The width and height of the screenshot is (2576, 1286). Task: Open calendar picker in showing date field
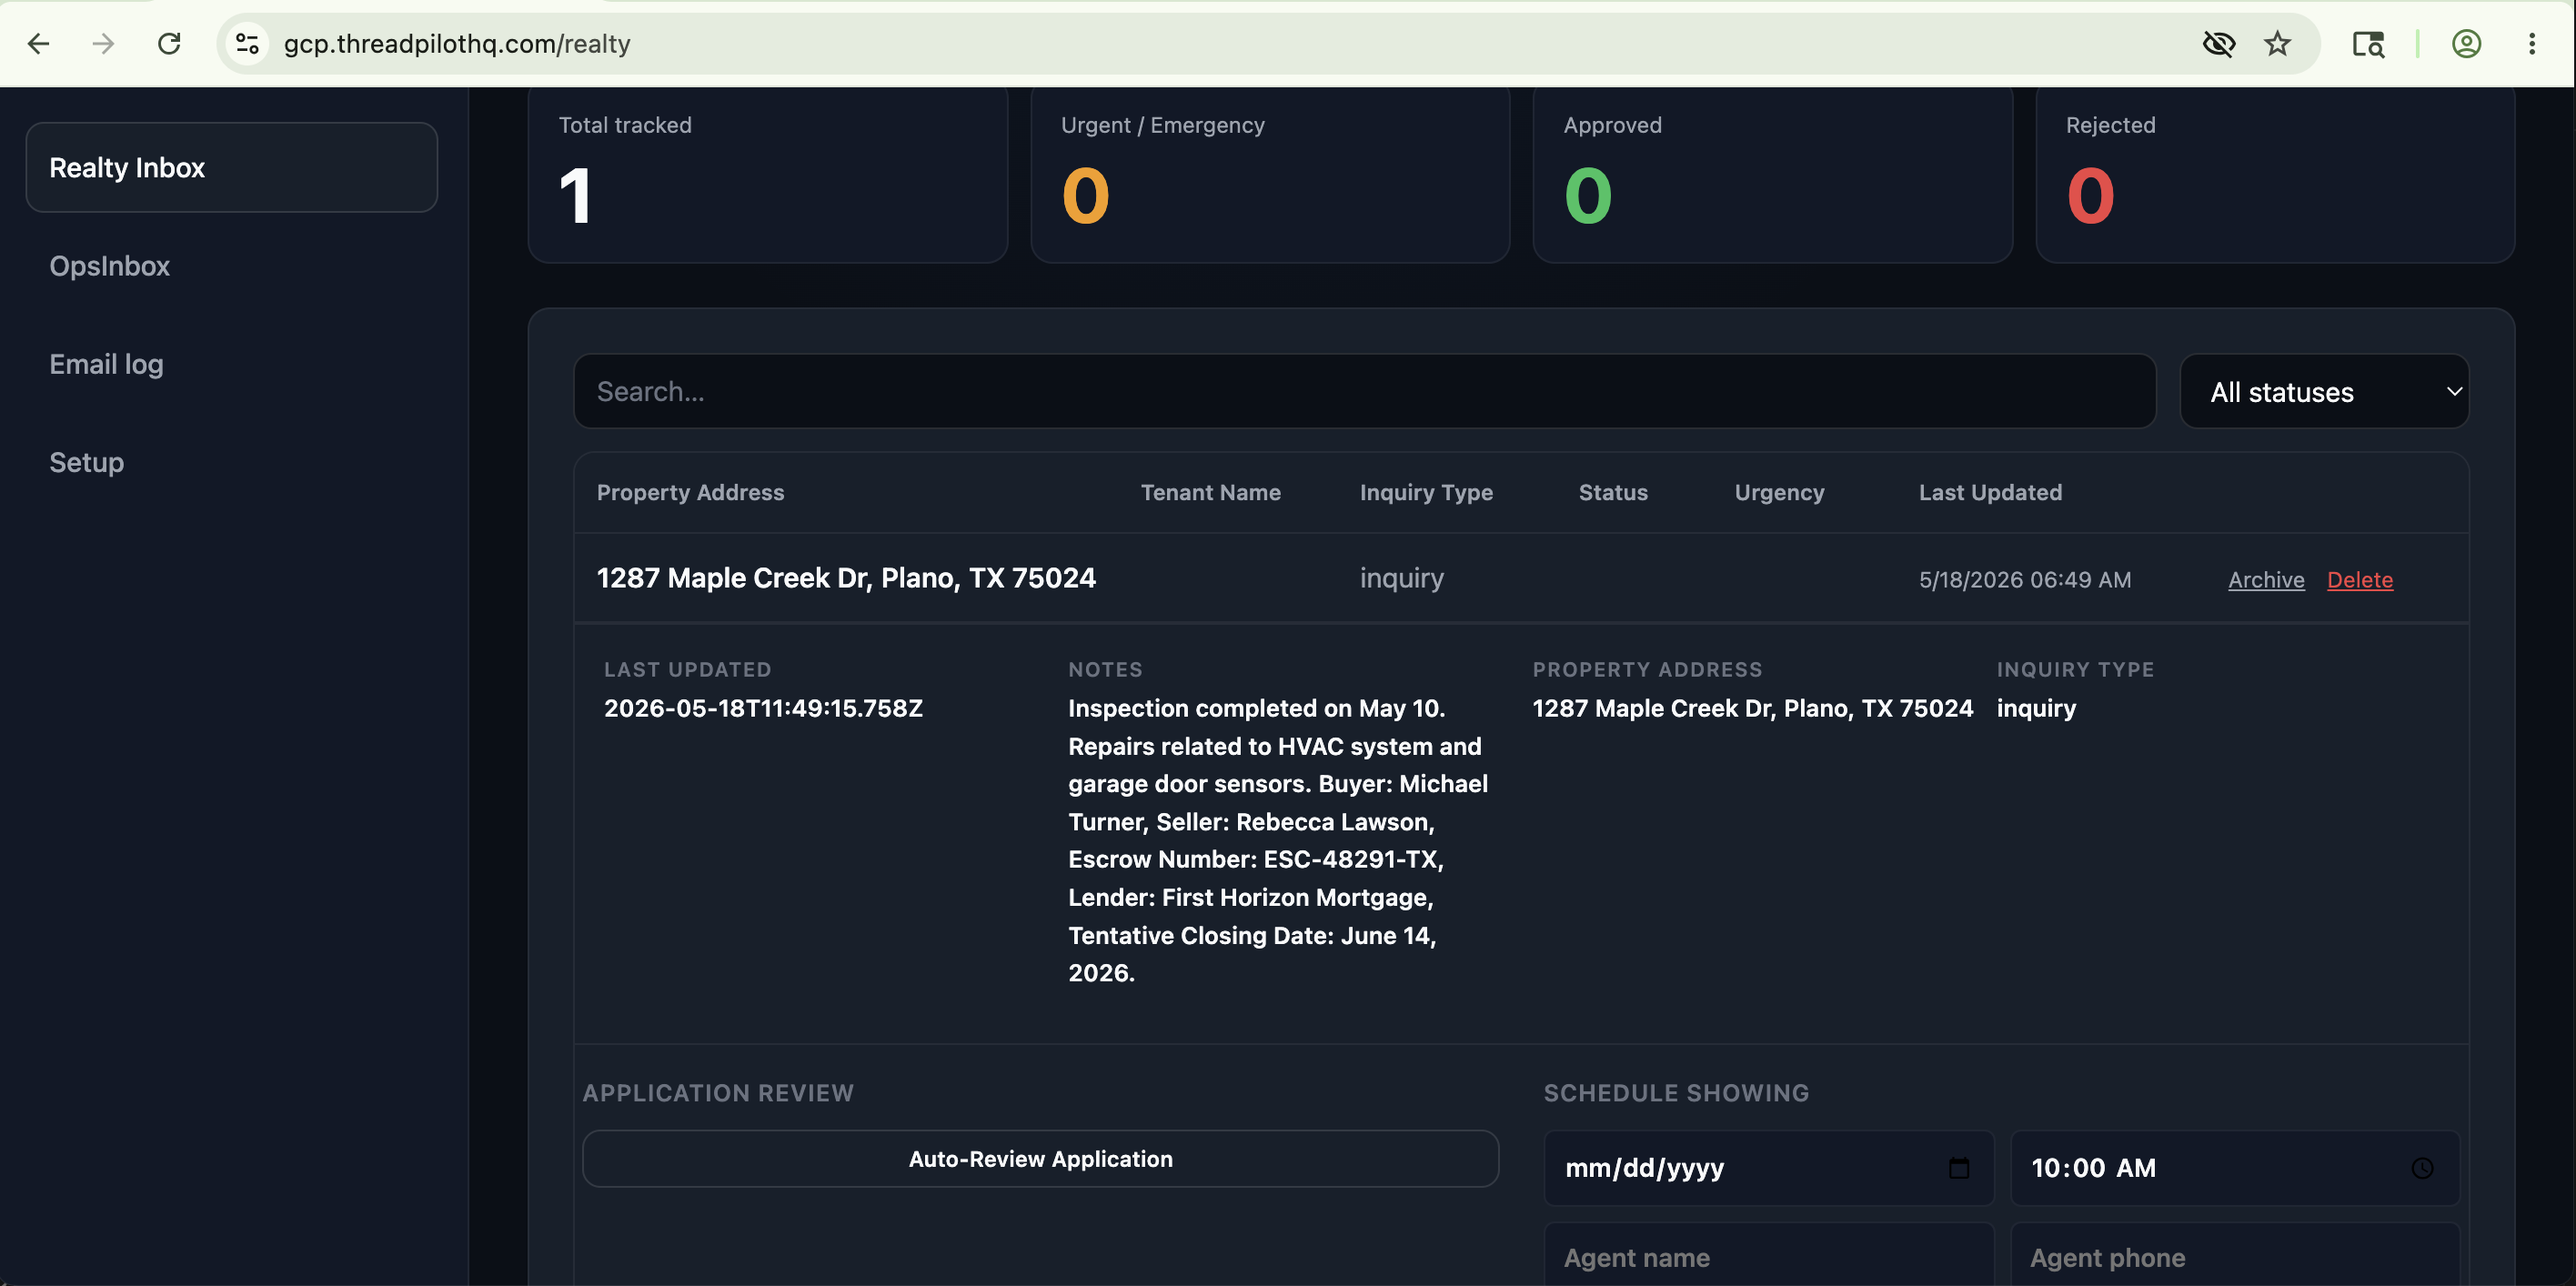point(1958,1168)
